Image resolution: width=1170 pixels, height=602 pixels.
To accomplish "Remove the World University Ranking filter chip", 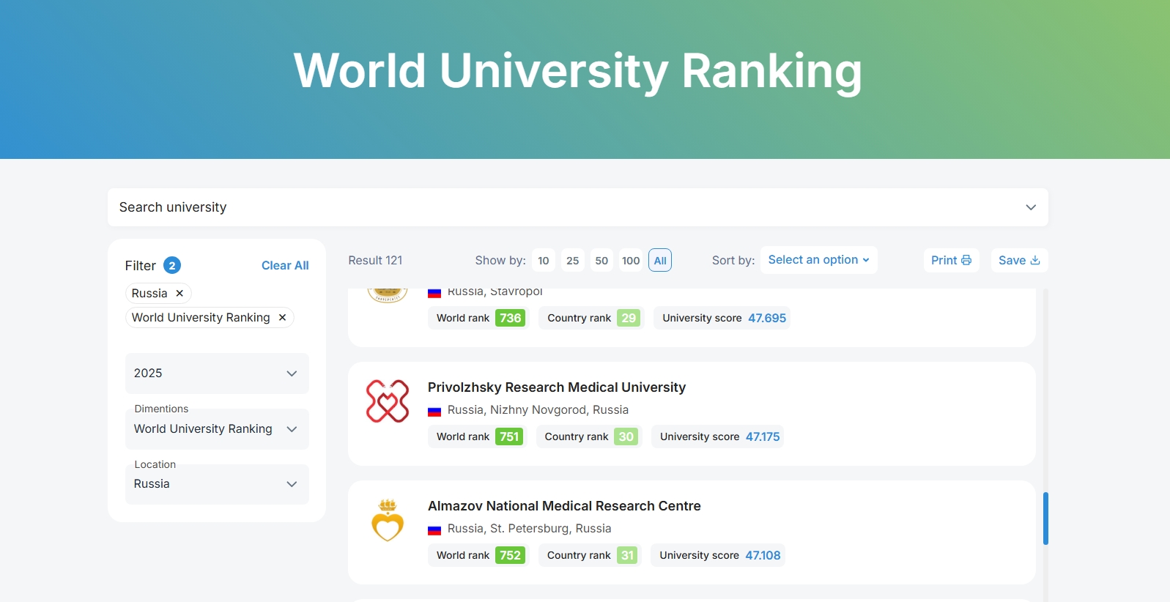I will pos(282,317).
